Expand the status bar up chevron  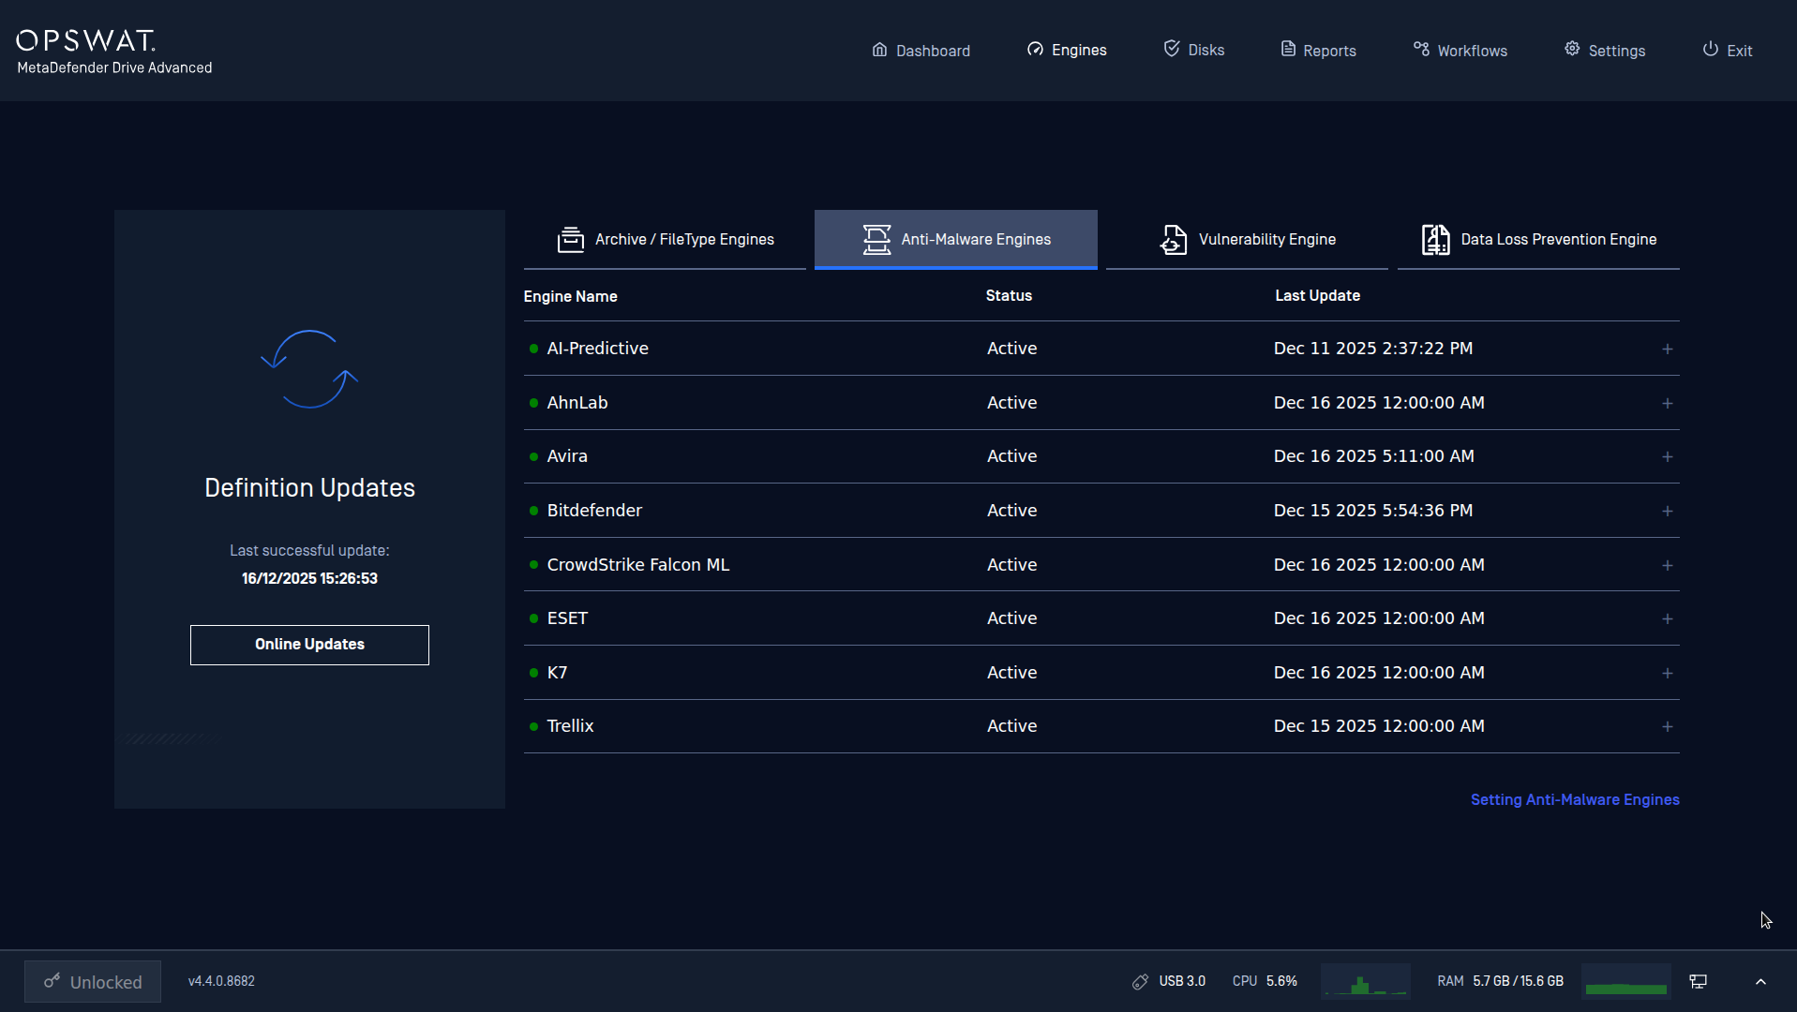[1760, 981]
